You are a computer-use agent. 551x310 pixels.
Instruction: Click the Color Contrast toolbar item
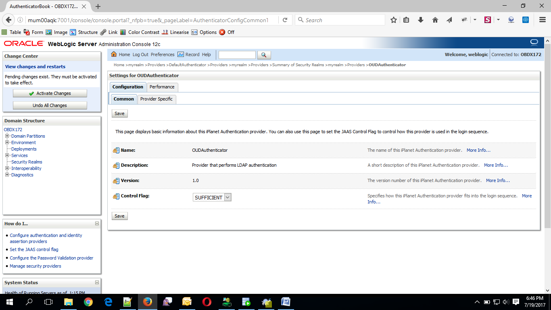click(140, 32)
